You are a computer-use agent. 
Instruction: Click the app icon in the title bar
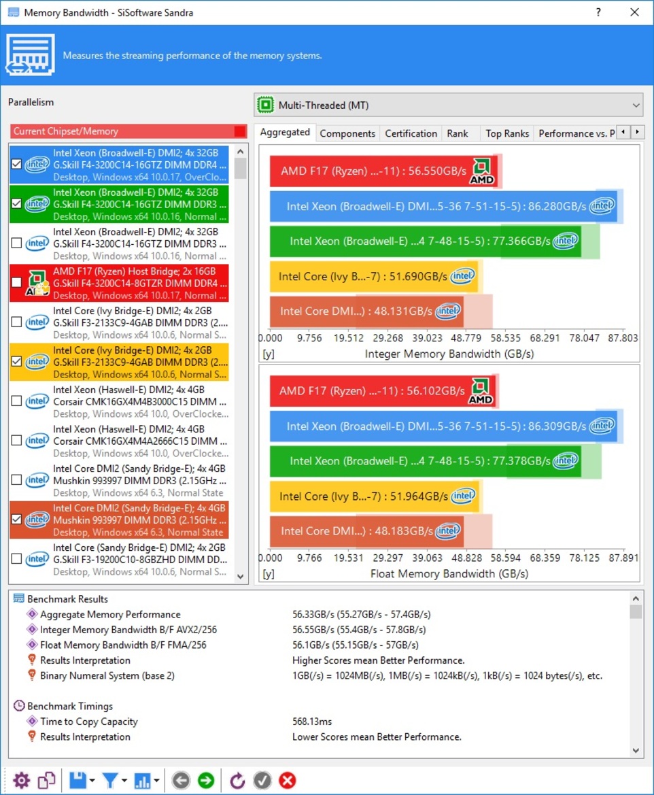coord(13,12)
